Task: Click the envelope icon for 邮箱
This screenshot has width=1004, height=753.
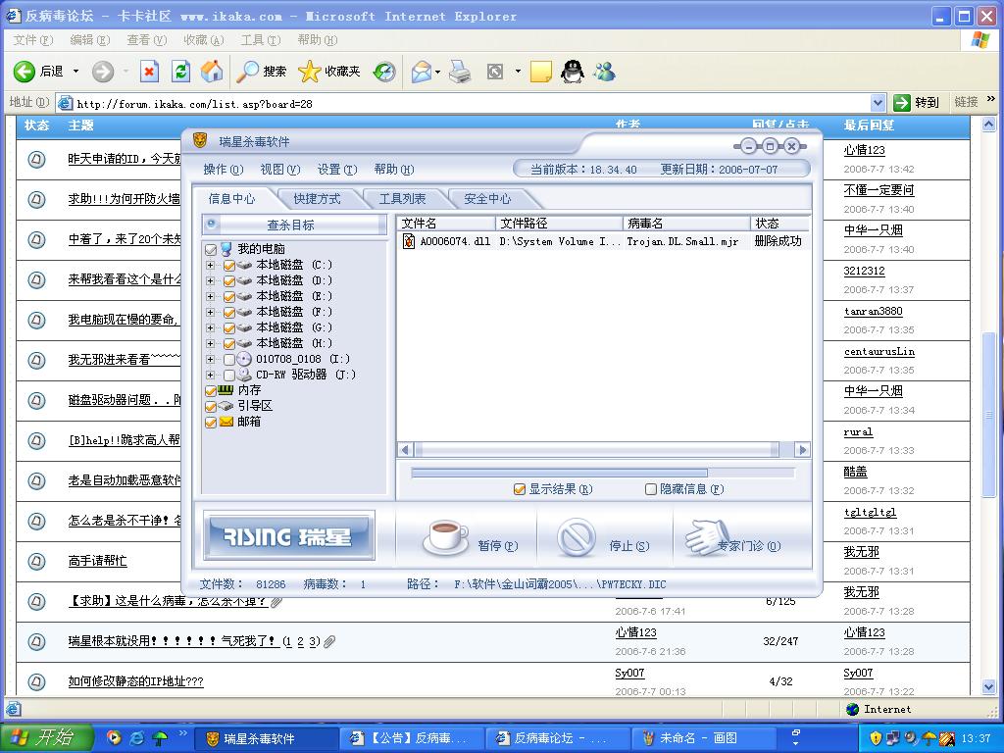Action: click(x=226, y=422)
